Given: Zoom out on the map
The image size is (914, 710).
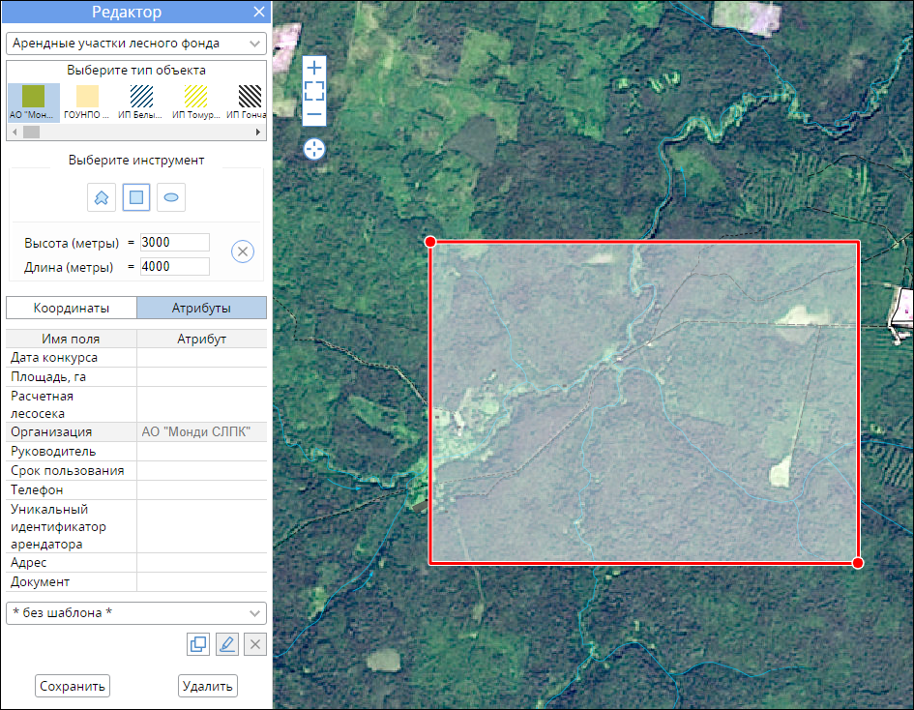Looking at the screenshot, I should [x=314, y=114].
